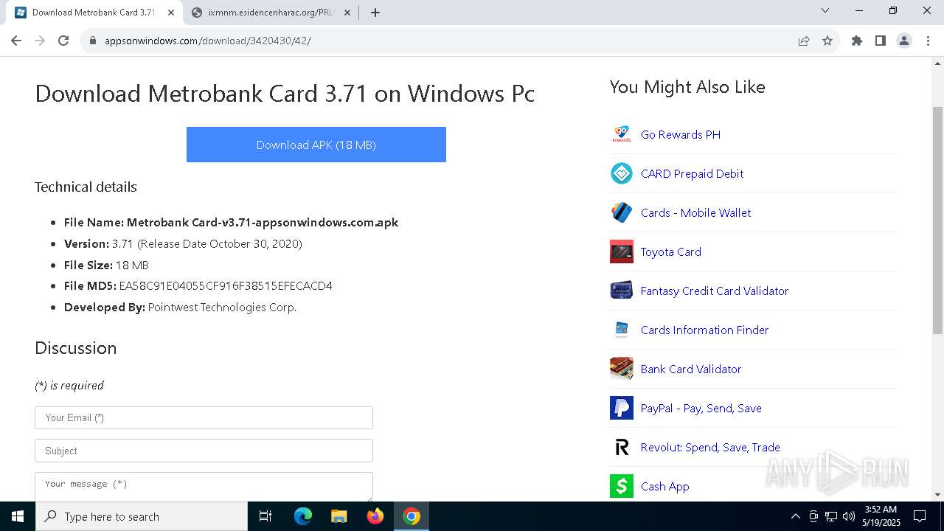Click the page vertical scrollbar
The height and width of the screenshot is (531, 944).
(937, 220)
